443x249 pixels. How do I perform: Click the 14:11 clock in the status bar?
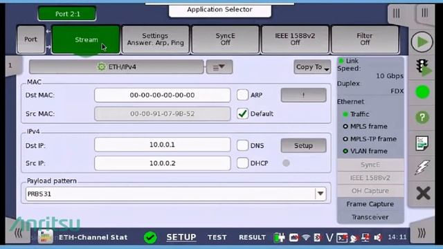397,237
